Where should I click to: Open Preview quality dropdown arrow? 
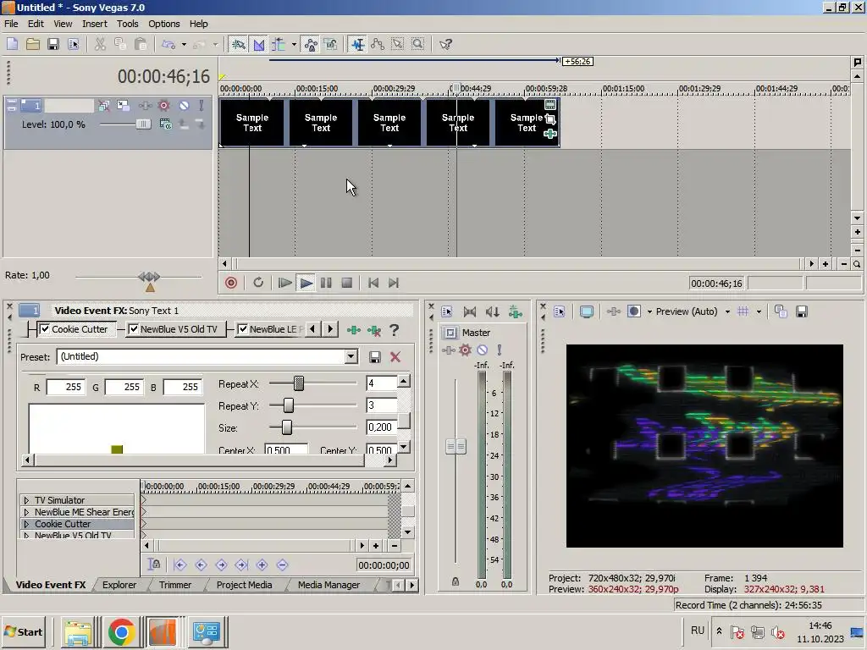click(727, 311)
